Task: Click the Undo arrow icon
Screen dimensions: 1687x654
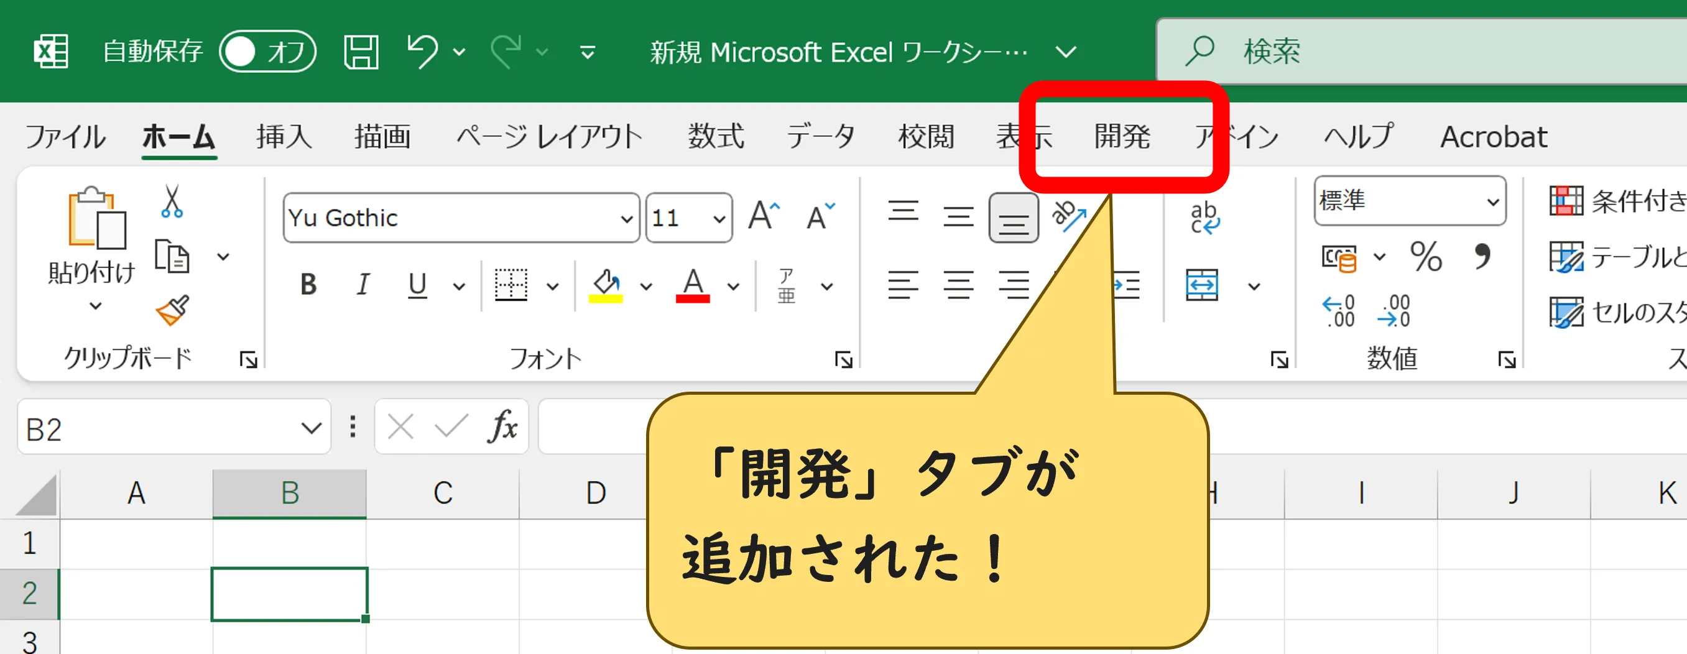Action: [x=422, y=51]
